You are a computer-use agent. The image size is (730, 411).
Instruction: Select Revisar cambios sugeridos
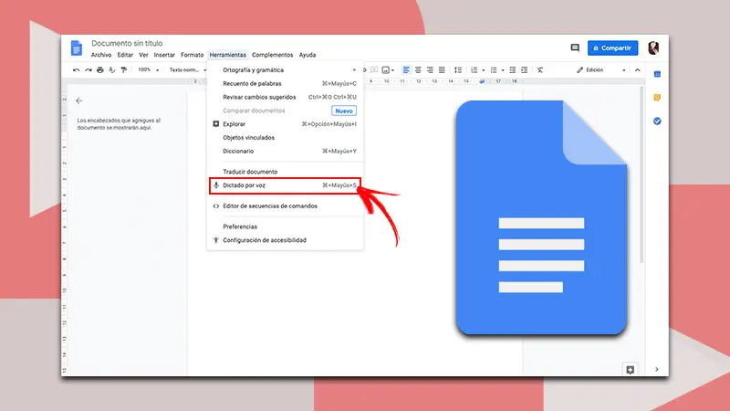(285, 97)
